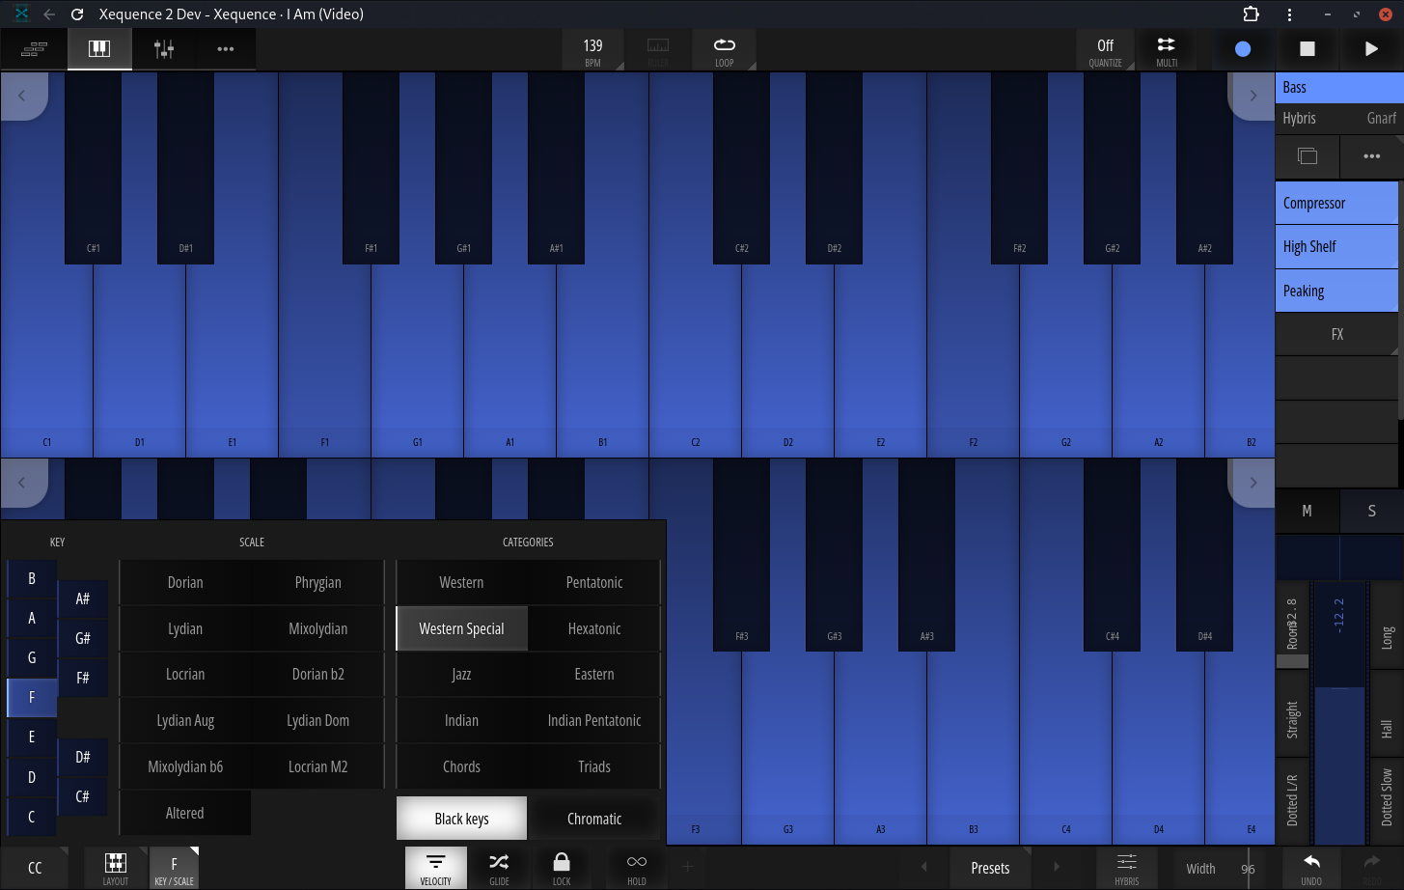This screenshot has width=1404, height=890.
Task: Select the Pentatonic category
Action: 594,582
